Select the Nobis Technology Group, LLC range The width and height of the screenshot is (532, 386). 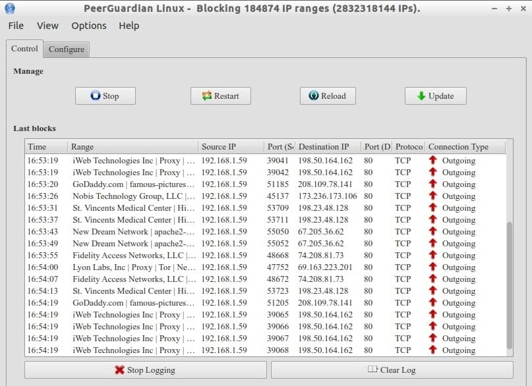click(x=134, y=196)
